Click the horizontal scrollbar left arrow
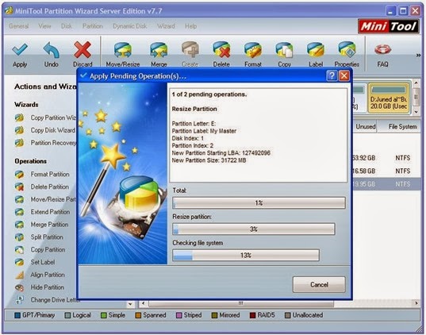The image size is (426, 335). (x=143, y=303)
